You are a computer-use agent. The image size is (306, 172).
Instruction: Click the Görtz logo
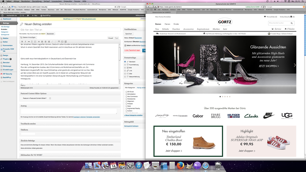click(x=225, y=22)
